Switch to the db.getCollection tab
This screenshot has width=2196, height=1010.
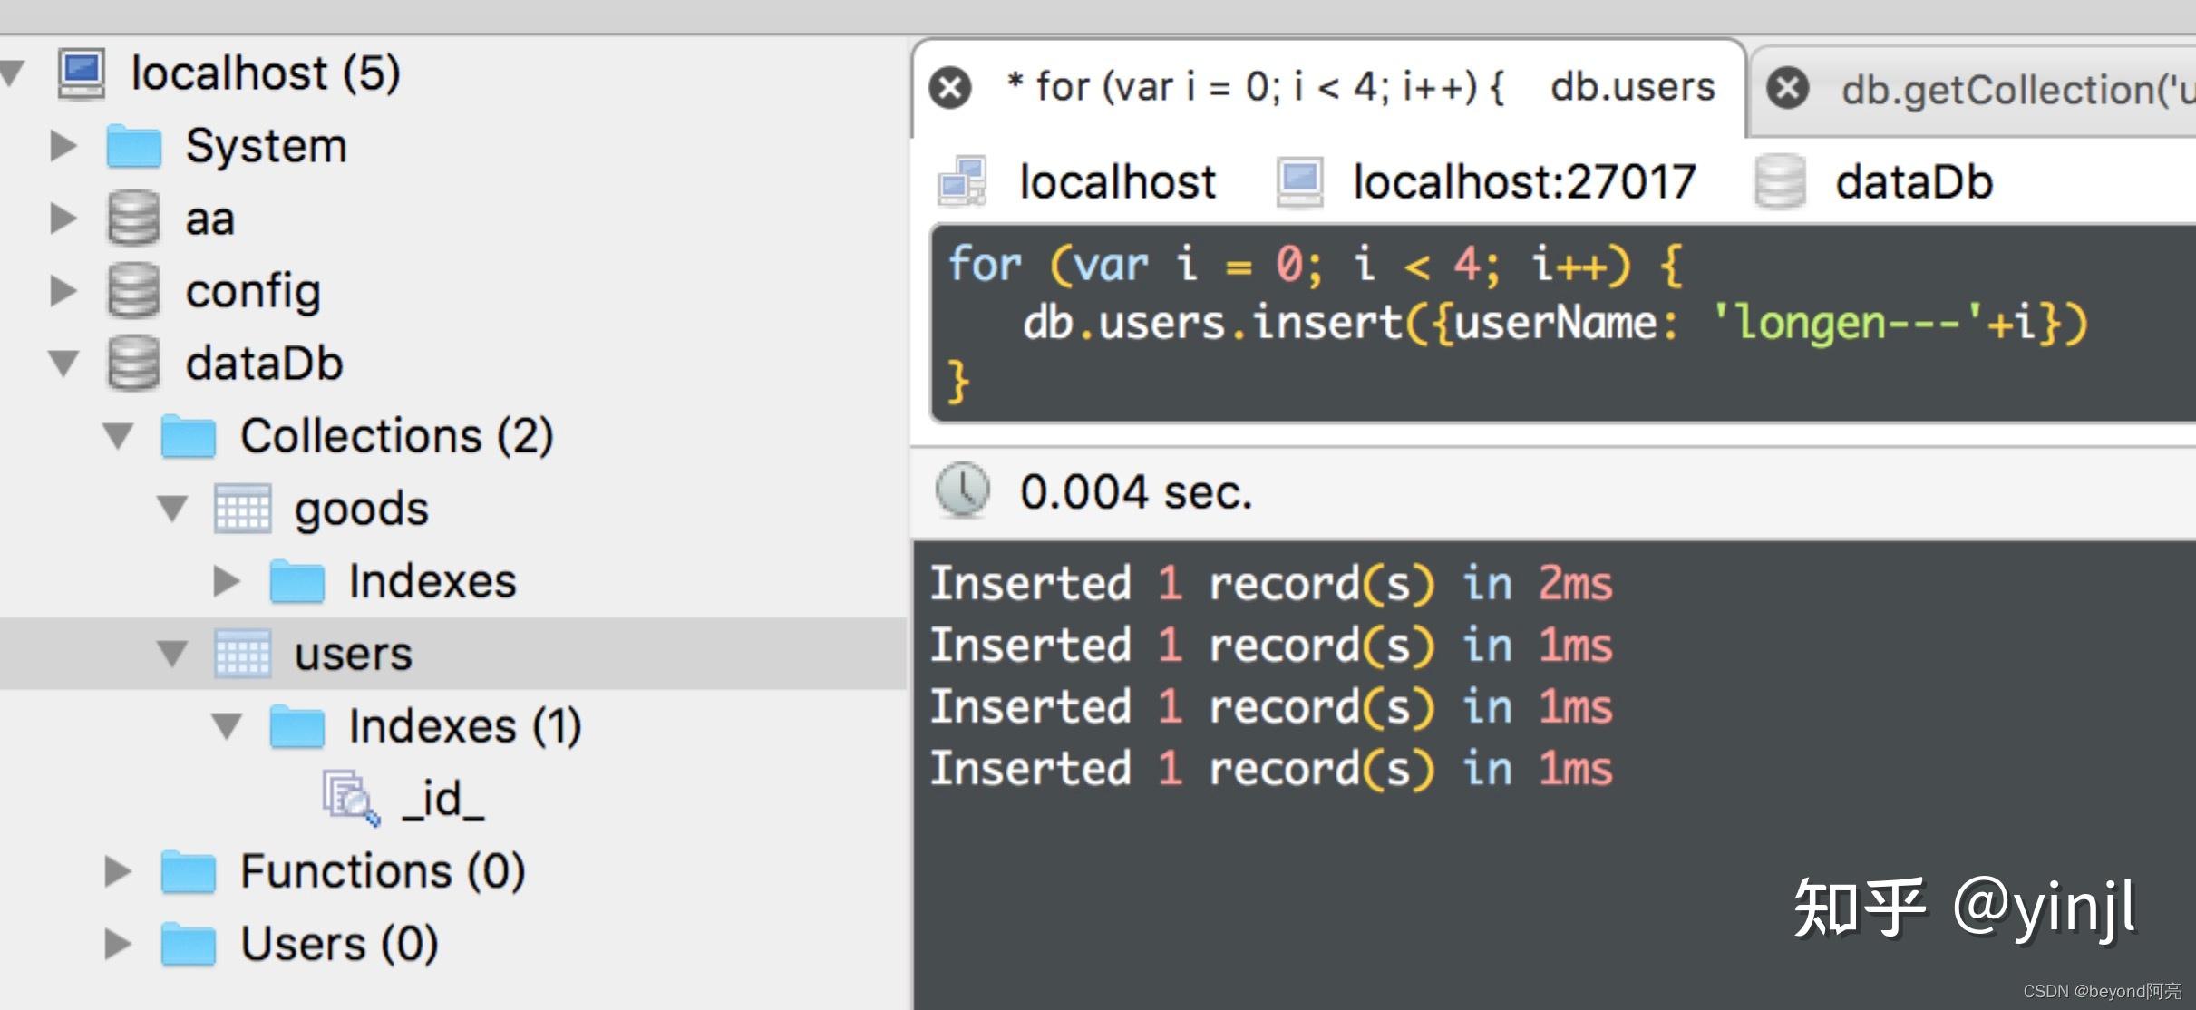tap(2013, 90)
